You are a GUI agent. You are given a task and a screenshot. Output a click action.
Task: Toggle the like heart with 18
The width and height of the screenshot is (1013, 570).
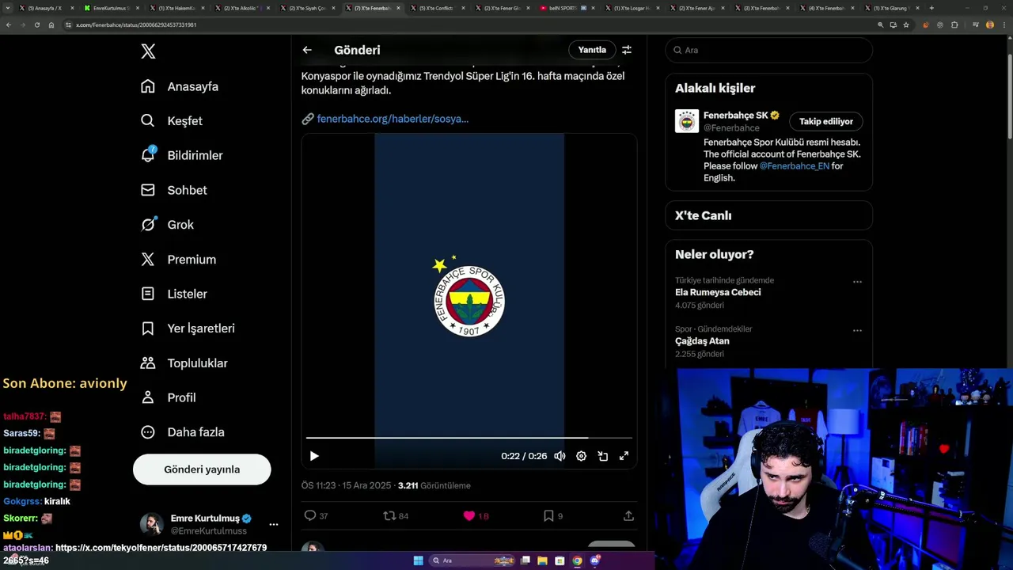(469, 515)
